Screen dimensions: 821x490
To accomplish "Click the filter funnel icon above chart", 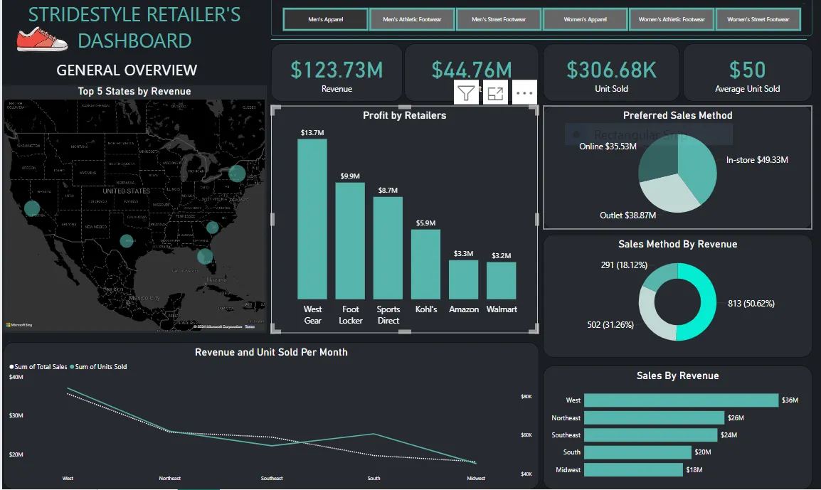I will pyautogui.click(x=466, y=93).
